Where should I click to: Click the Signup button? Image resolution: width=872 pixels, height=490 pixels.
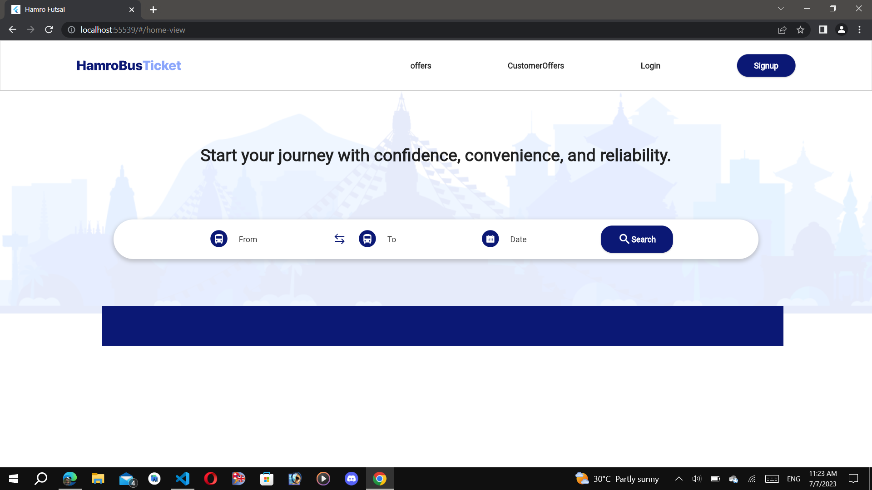766,66
